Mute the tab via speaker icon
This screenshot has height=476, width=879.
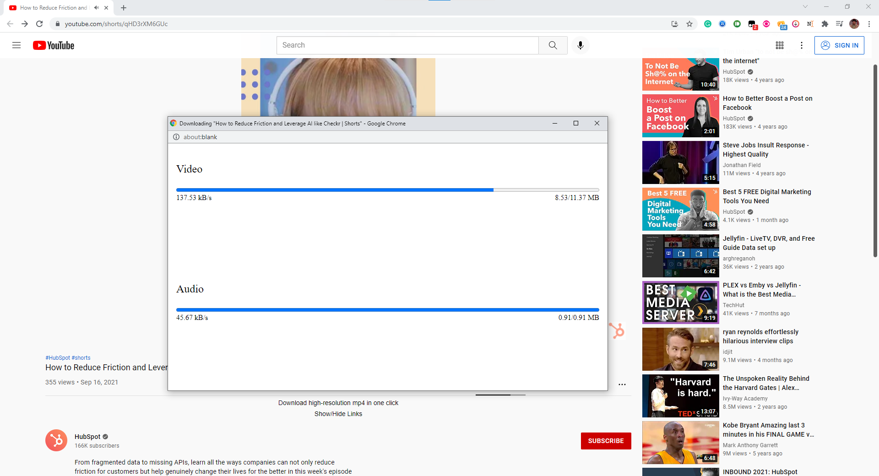pyautogui.click(x=96, y=8)
